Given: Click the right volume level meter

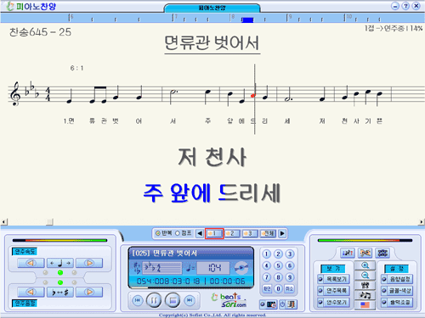Looking at the screenshot, I should tap(365, 241).
